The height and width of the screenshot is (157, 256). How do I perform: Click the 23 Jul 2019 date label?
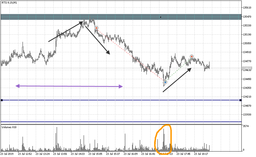[x=8, y=154]
